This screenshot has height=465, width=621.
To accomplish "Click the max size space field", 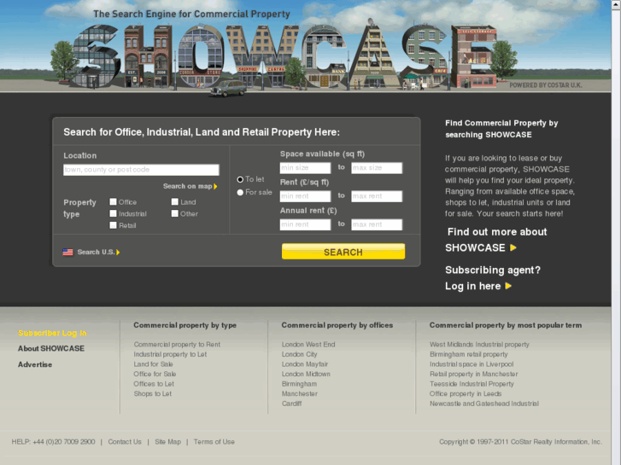I will (x=377, y=168).
